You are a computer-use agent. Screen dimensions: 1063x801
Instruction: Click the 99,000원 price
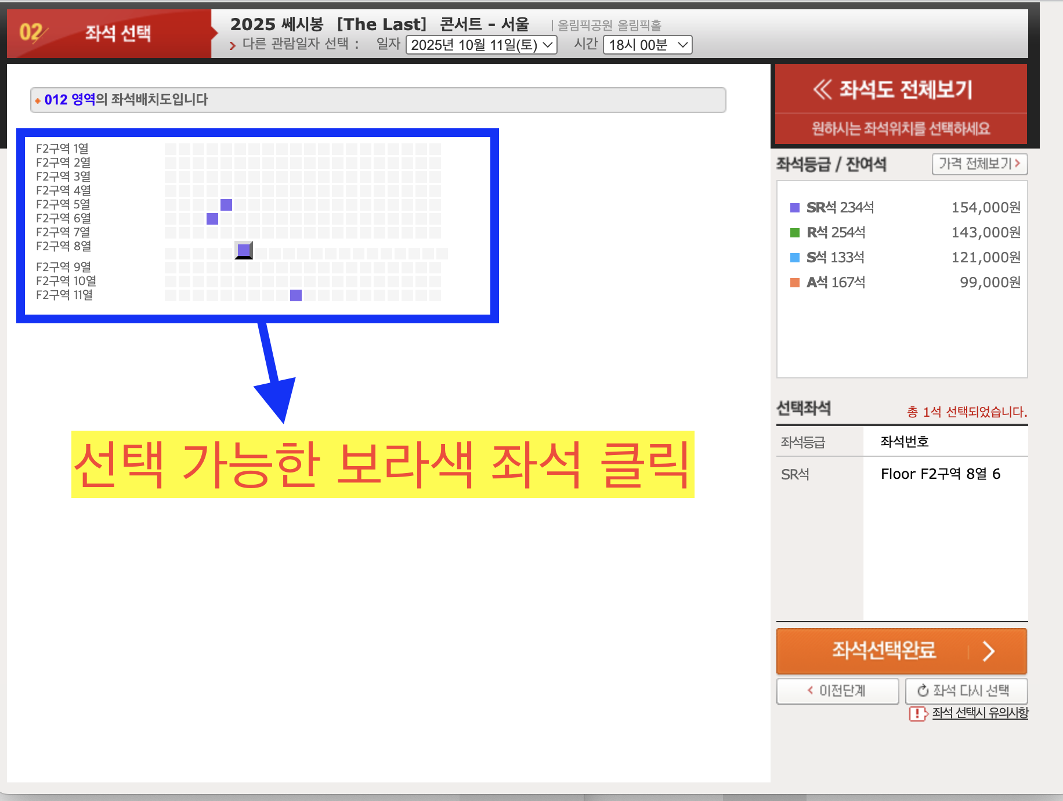990,282
